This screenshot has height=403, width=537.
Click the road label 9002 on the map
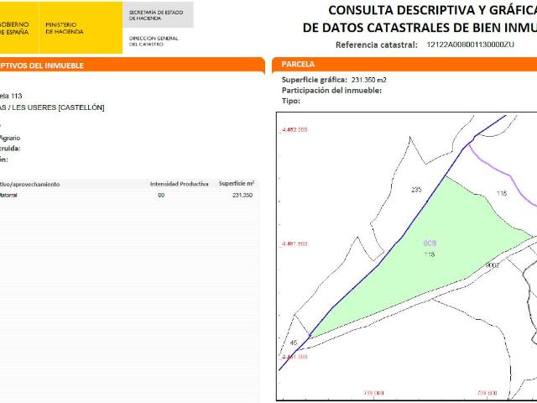[x=493, y=265]
